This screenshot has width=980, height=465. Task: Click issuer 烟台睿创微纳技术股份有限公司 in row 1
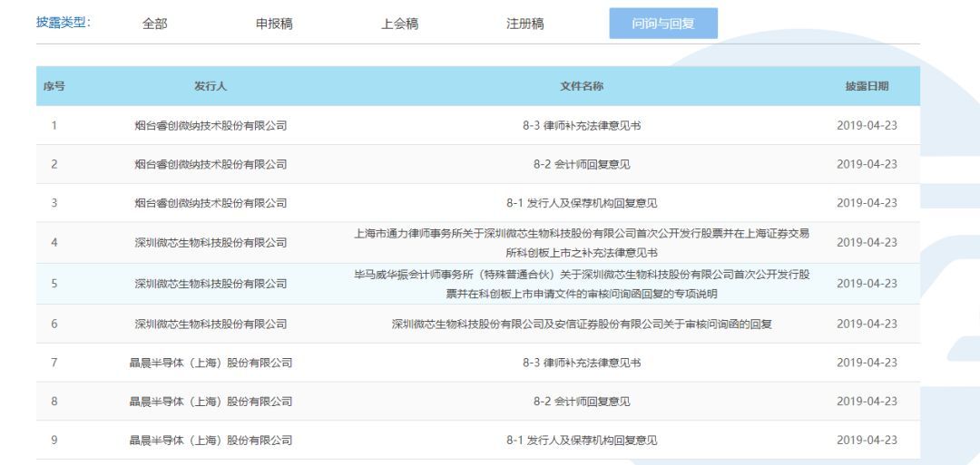[x=211, y=125]
